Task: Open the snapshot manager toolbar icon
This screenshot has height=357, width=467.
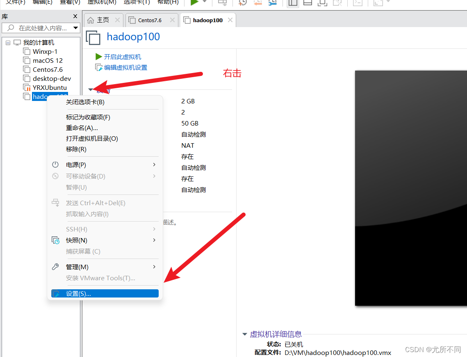Action: pyautogui.click(x=273, y=2)
